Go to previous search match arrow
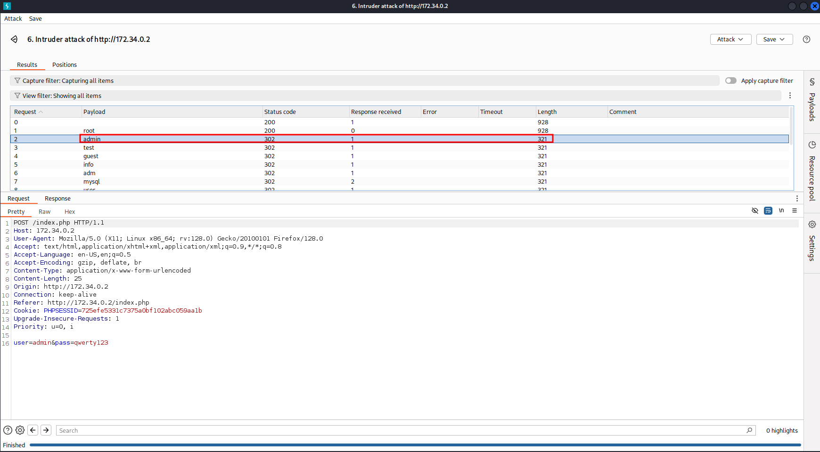This screenshot has height=452, width=820. pos(33,430)
